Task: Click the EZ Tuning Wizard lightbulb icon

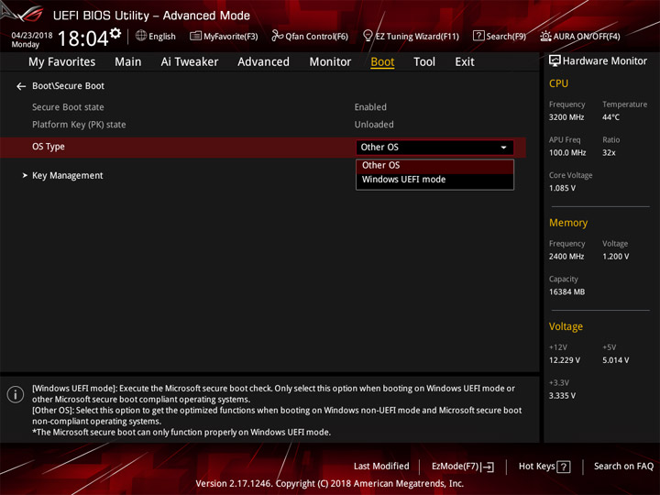Action: 368,36
